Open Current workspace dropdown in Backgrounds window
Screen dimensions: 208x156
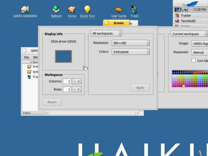[x=189, y=34]
